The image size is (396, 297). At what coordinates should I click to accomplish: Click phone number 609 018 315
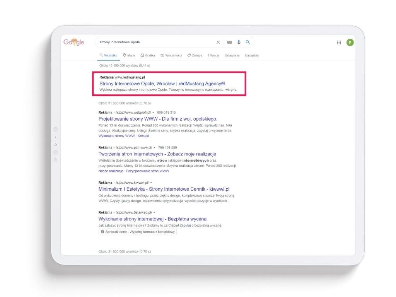tap(166, 113)
